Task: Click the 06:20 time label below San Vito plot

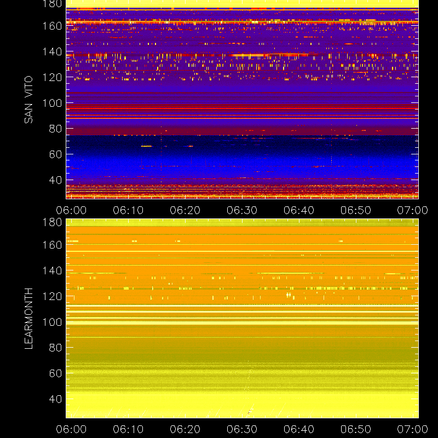Action: point(185,210)
